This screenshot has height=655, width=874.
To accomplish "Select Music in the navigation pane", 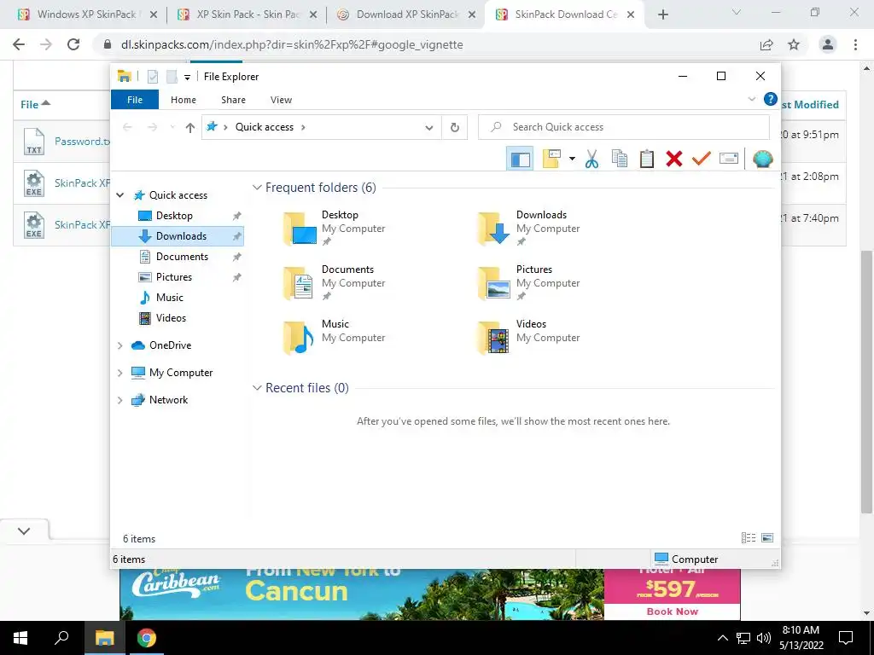I will pyautogui.click(x=170, y=298).
